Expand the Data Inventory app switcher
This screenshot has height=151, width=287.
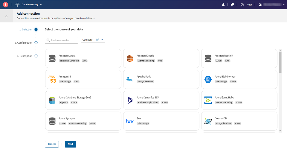coord(29,4)
